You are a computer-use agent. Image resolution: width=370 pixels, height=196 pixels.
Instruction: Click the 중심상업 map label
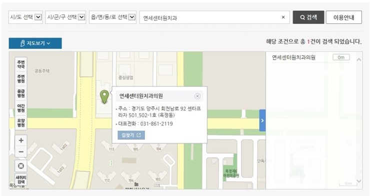tap(126, 77)
